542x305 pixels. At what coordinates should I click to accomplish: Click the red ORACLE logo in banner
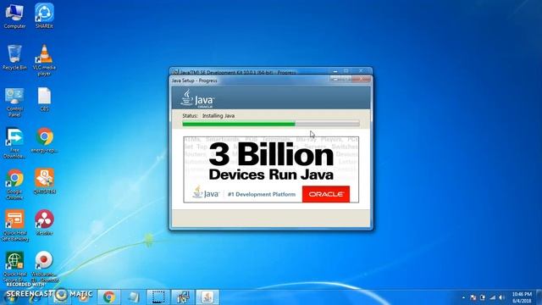326,194
